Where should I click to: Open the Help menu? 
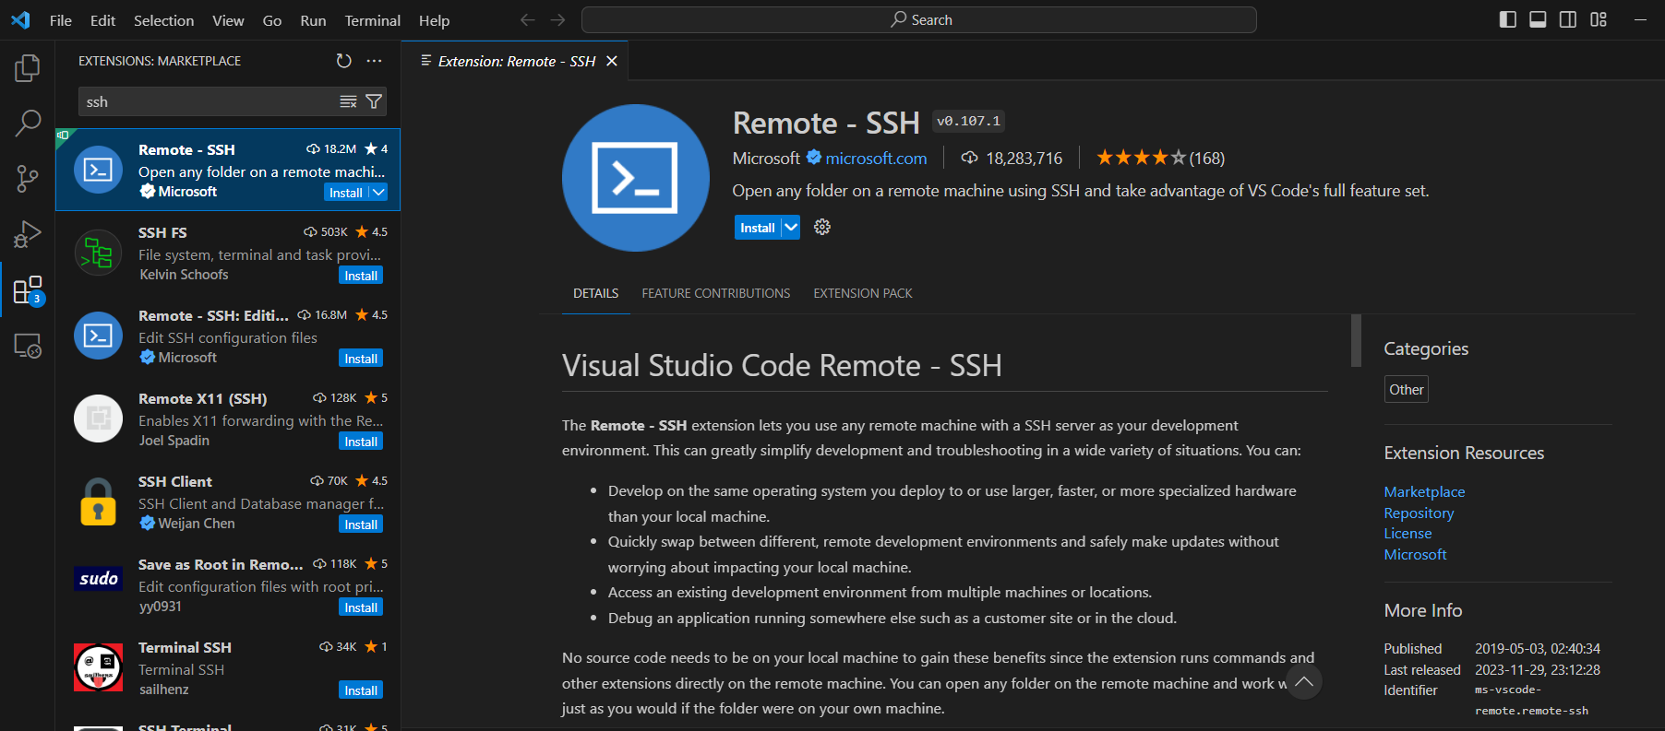pyautogui.click(x=434, y=20)
